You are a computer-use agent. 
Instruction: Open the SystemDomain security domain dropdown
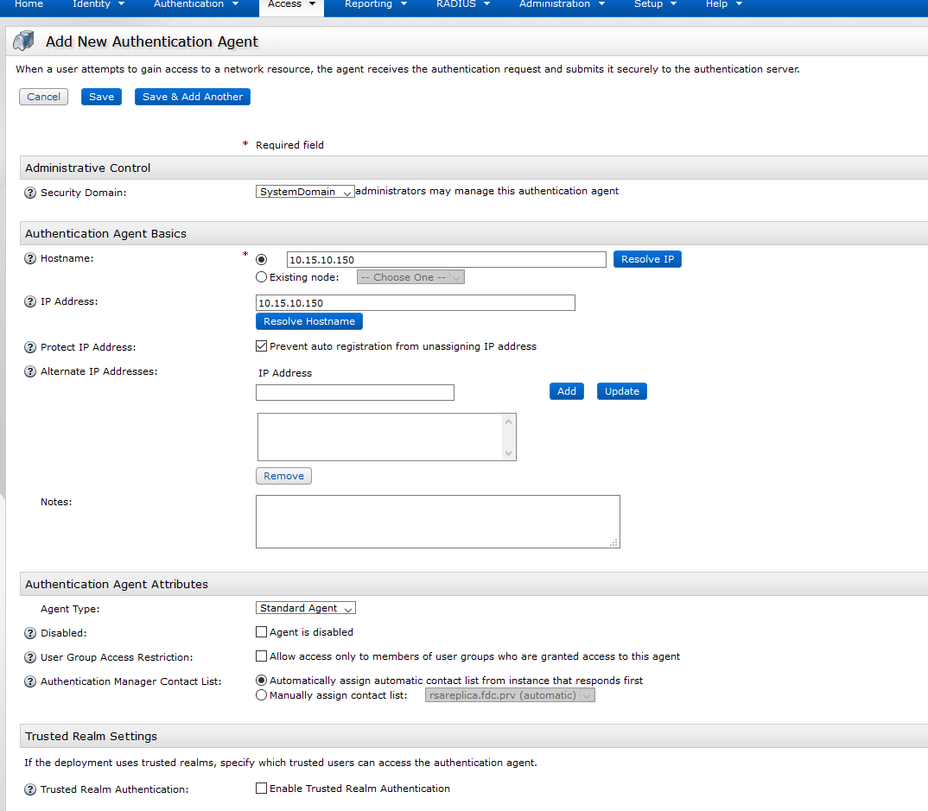tap(304, 192)
